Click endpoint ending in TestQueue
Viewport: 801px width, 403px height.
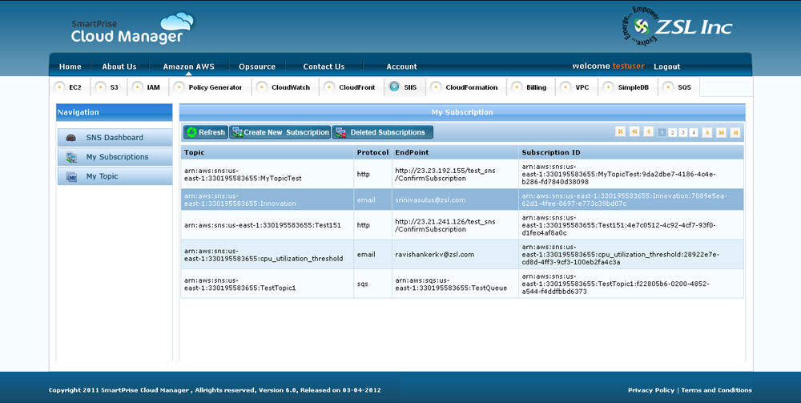(451, 284)
